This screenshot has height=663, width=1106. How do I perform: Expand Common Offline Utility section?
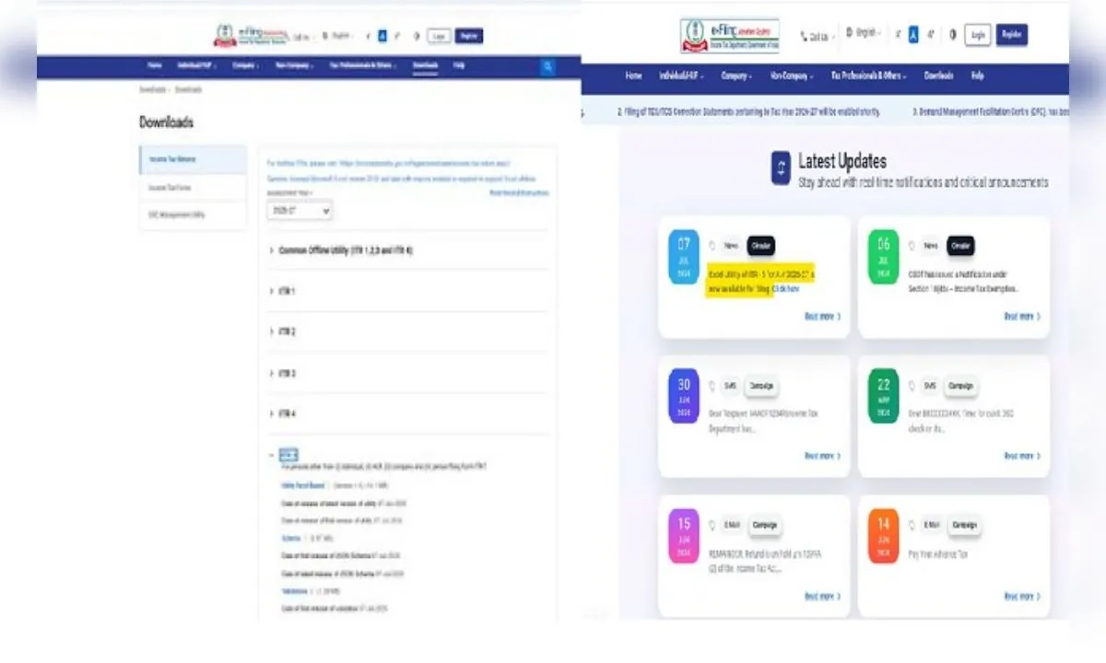(x=346, y=250)
